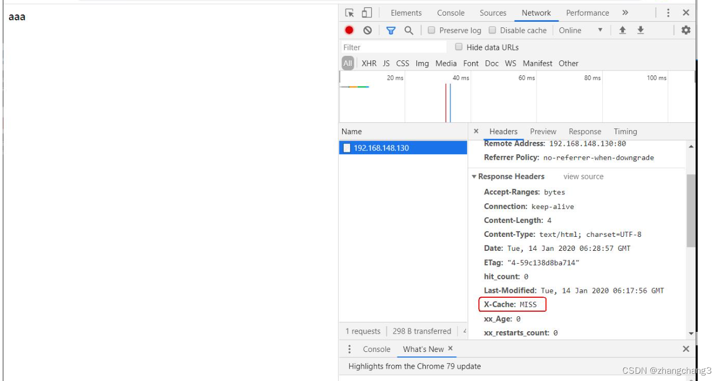Image resolution: width=720 pixels, height=381 pixels.
Task: Click the ETag header value
Action: 543,263
